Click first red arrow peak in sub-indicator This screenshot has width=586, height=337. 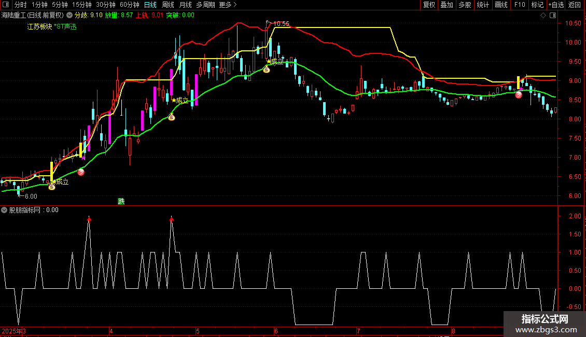point(89,219)
